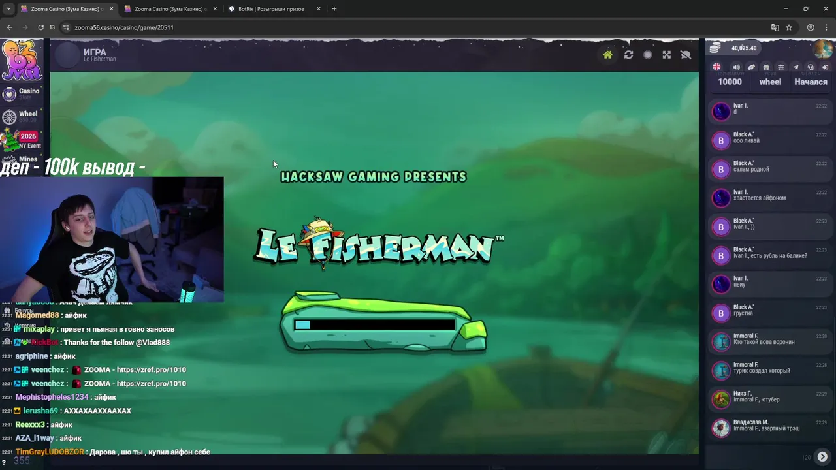Click the Zooma casino logo
The height and width of the screenshot is (470, 836).
(x=22, y=60)
